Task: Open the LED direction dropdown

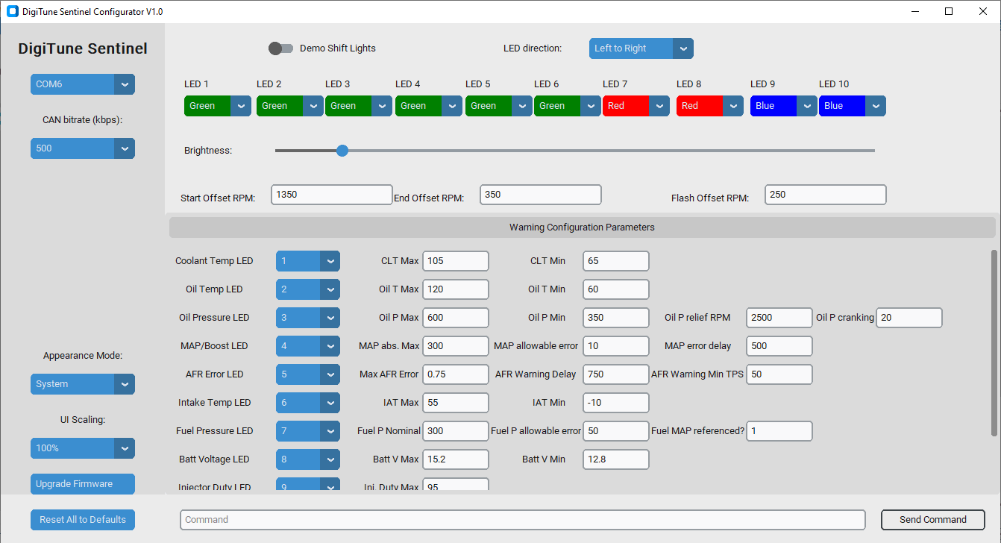Action: tap(641, 48)
